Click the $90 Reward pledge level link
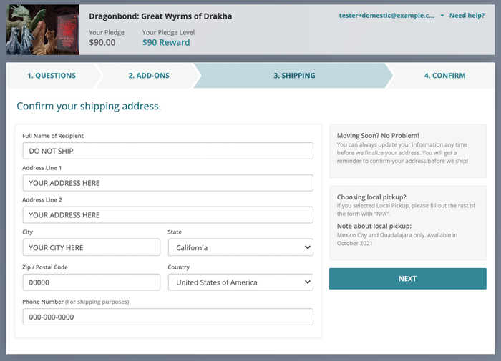 [x=166, y=42]
